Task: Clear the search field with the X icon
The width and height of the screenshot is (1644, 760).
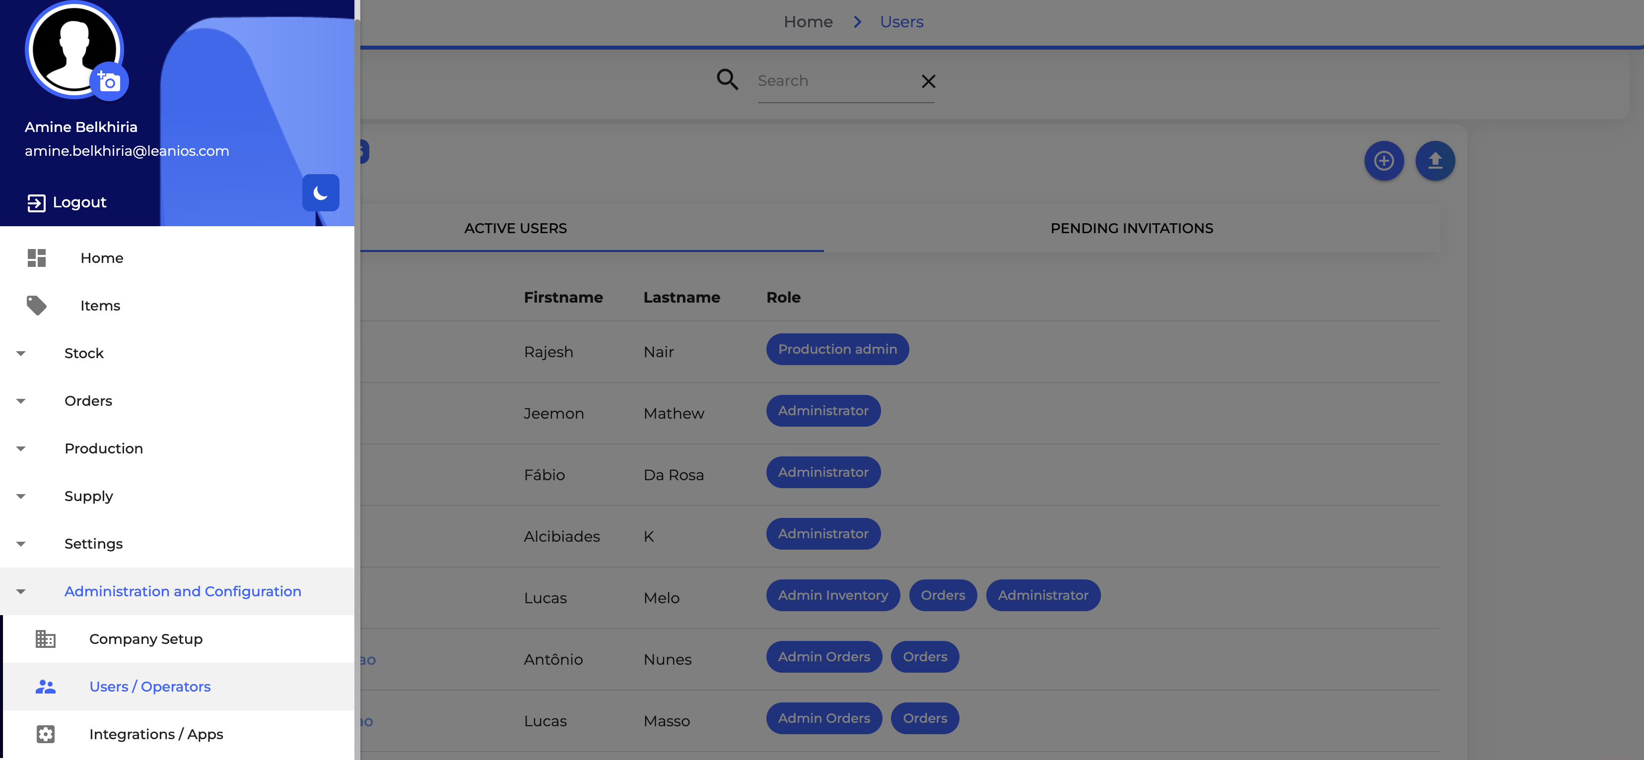Action: click(929, 81)
